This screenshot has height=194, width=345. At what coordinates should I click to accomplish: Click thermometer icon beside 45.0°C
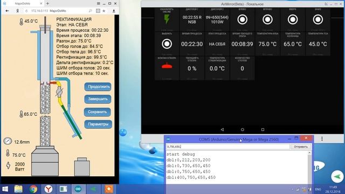pyautogui.click(x=22, y=22)
